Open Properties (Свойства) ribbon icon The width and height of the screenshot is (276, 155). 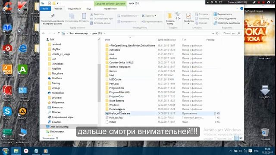[x=188, y=16]
